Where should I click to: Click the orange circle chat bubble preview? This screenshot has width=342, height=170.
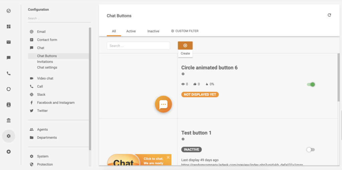coord(163,104)
